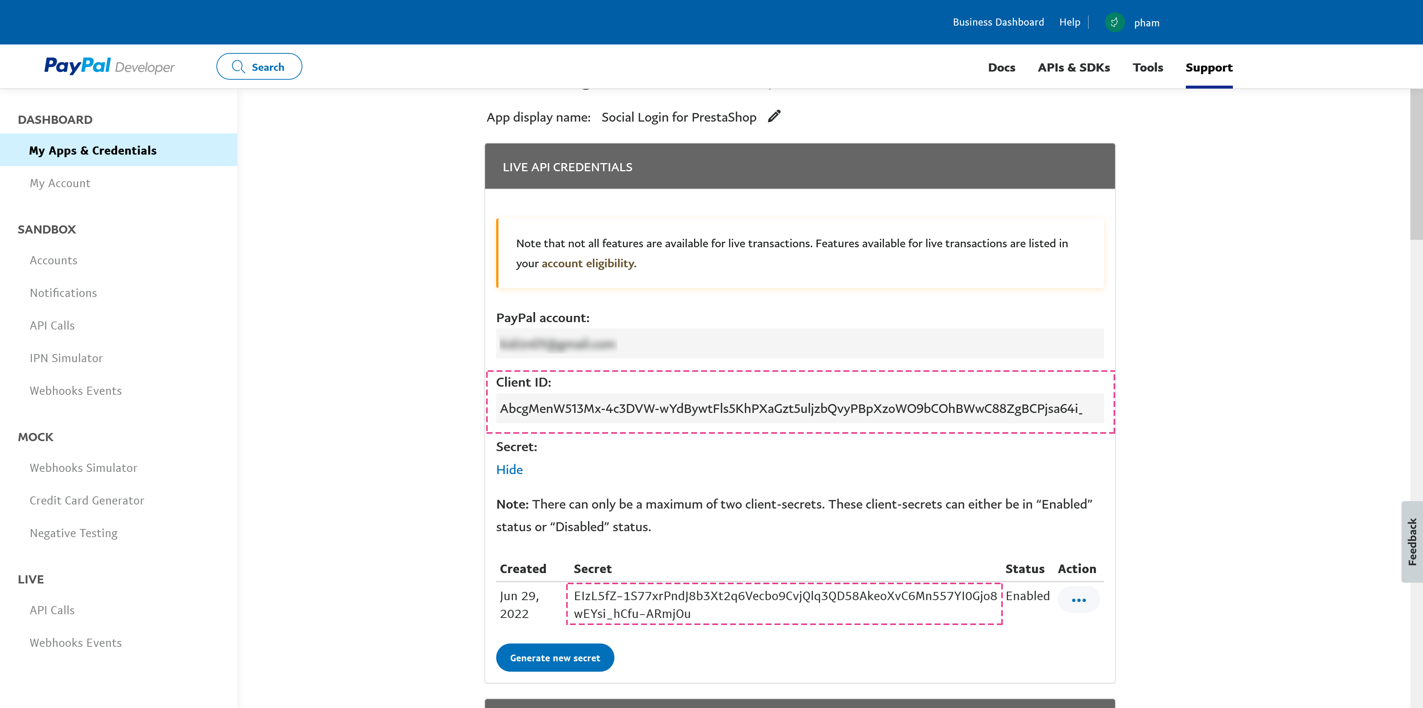Click the pencil edit icon beside app name

(774, 116)
